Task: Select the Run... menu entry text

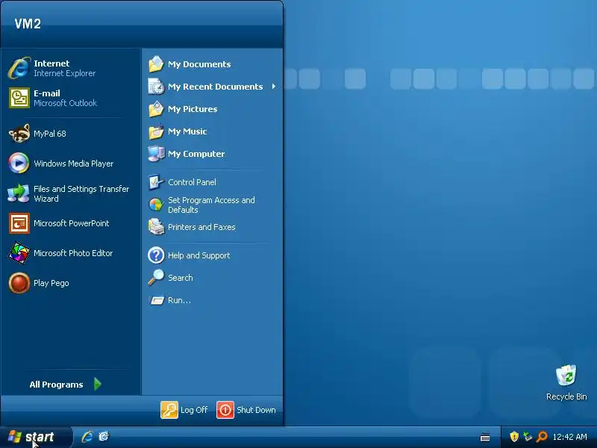Action: (179, 300)
